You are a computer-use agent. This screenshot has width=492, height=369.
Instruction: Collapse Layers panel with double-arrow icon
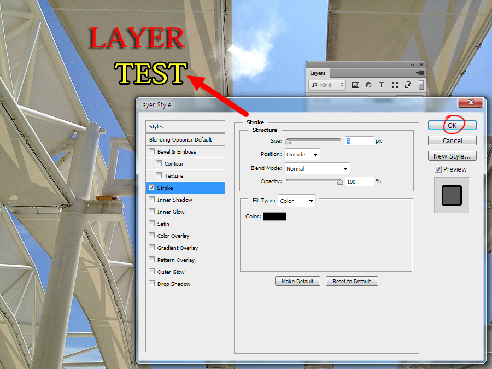(412, 65)
